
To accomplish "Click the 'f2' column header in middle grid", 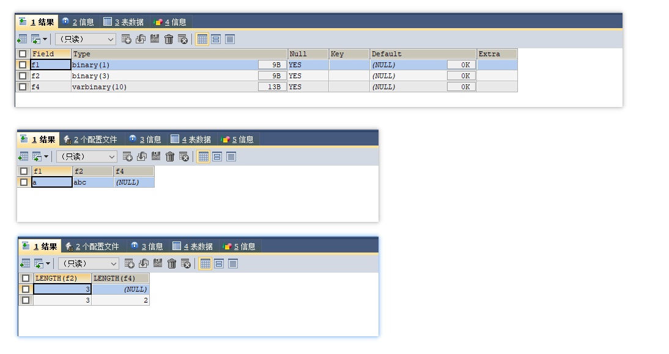I will (x=93, y=171).
